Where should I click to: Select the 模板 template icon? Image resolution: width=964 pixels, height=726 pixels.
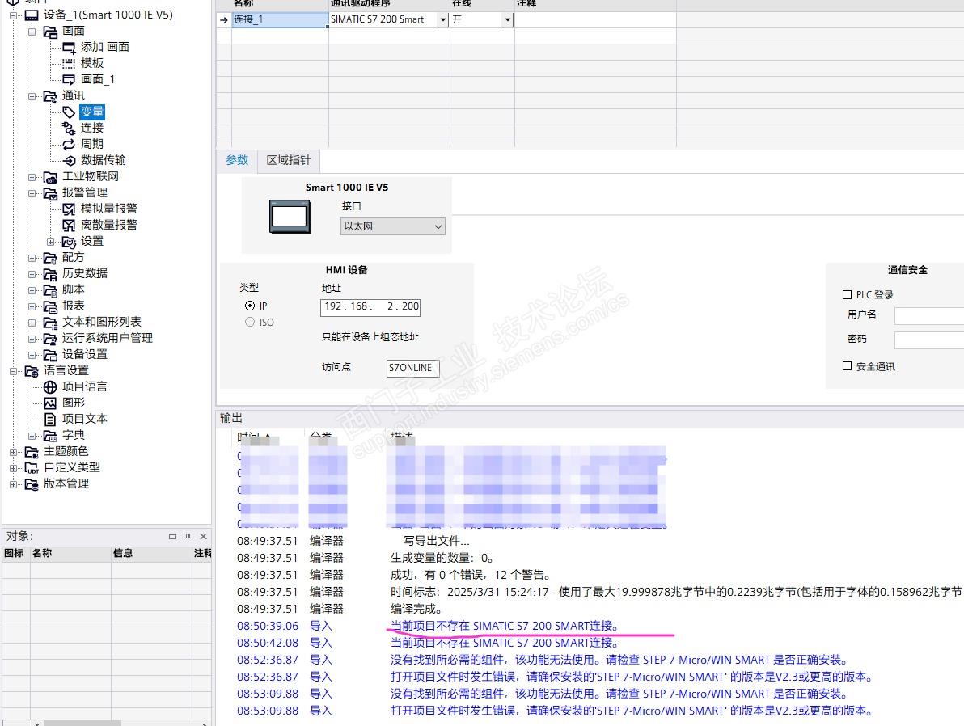click(x=69, y=63)
